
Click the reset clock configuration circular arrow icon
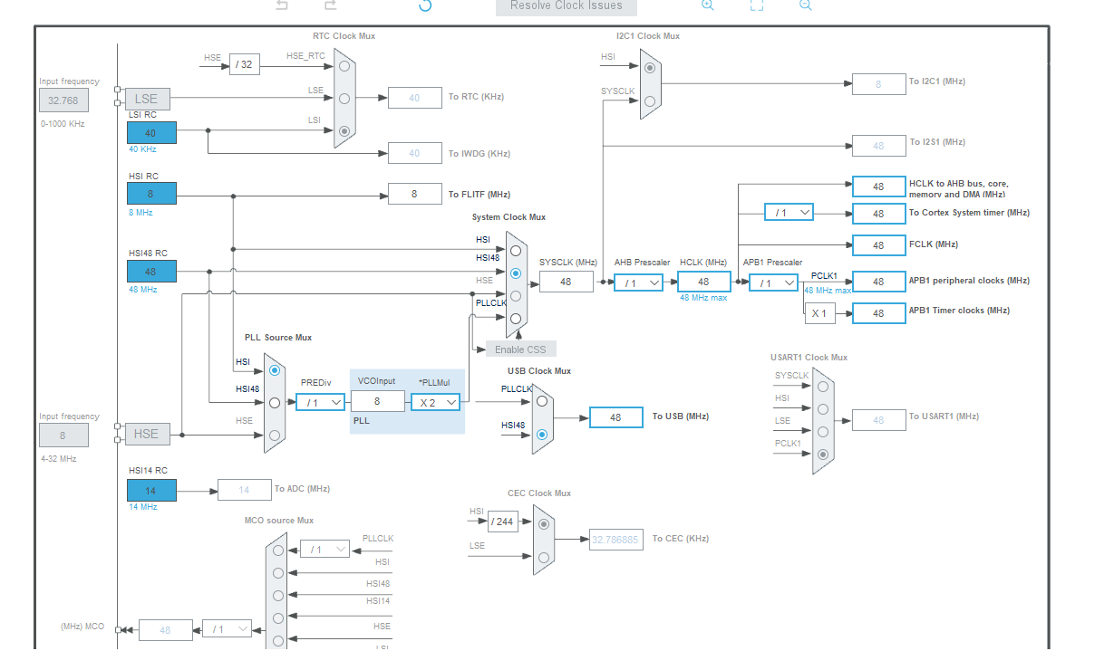(425, 5)
